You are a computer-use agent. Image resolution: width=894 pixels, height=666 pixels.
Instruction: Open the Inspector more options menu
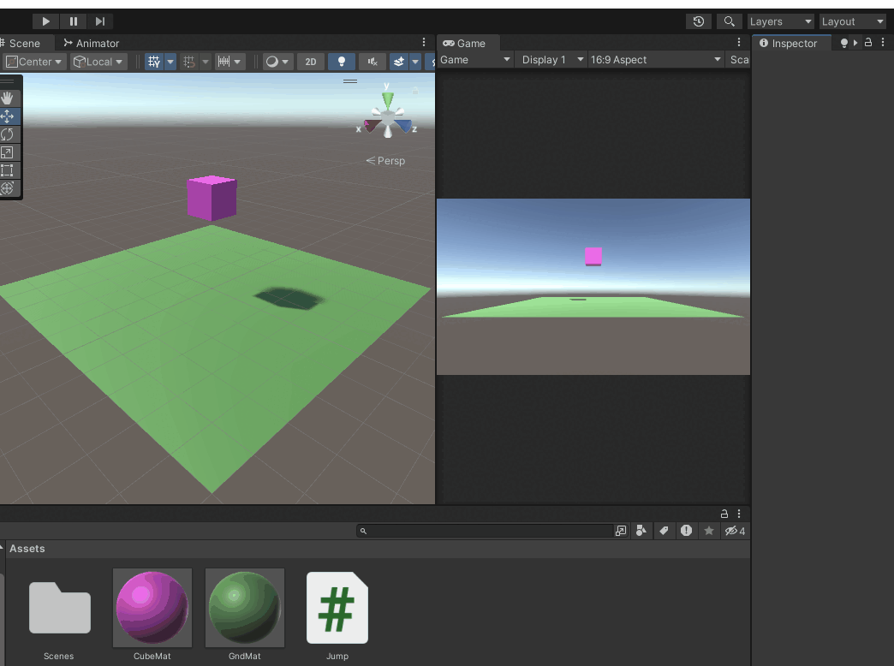(883, 42)
